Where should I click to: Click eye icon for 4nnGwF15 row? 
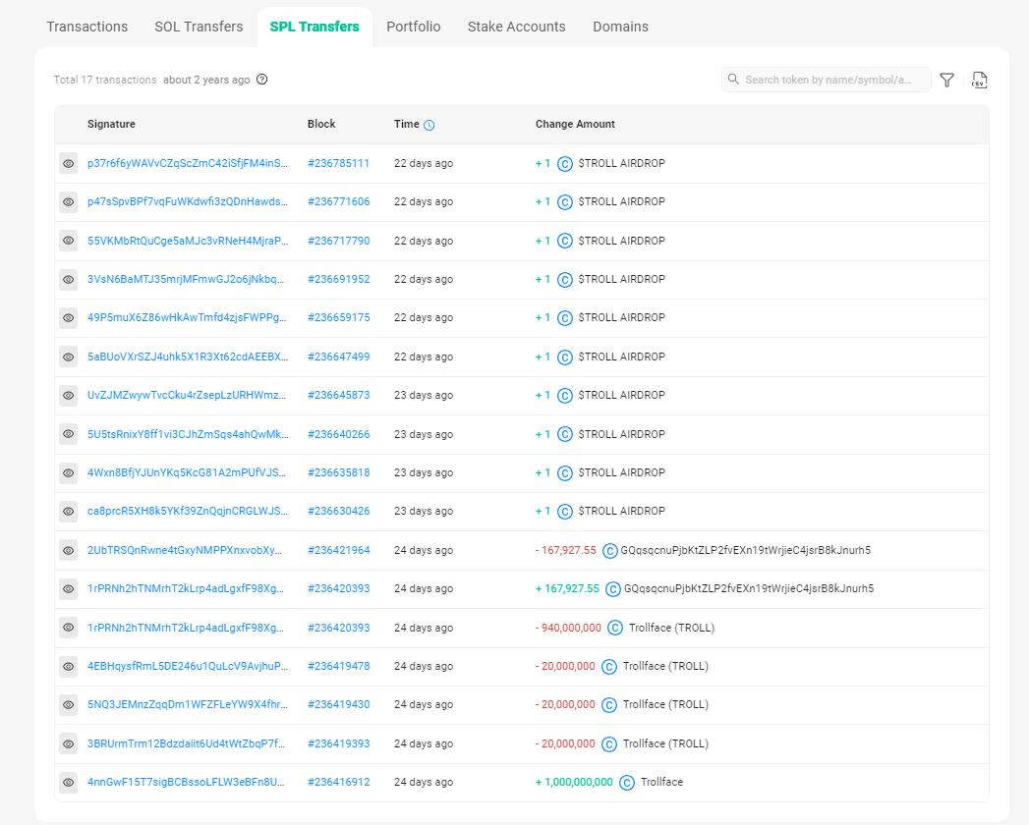[68, 782]
